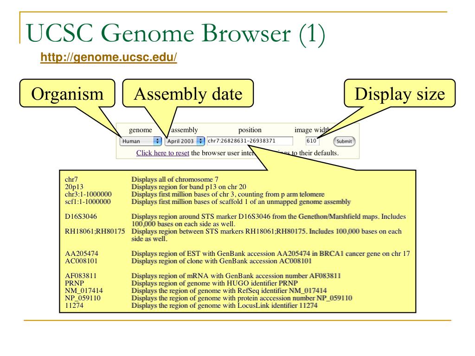Click the 'UCSC Genome Browser (1)' slide title
The width and height of the screenshot is (475, 356).
(176, 33)
